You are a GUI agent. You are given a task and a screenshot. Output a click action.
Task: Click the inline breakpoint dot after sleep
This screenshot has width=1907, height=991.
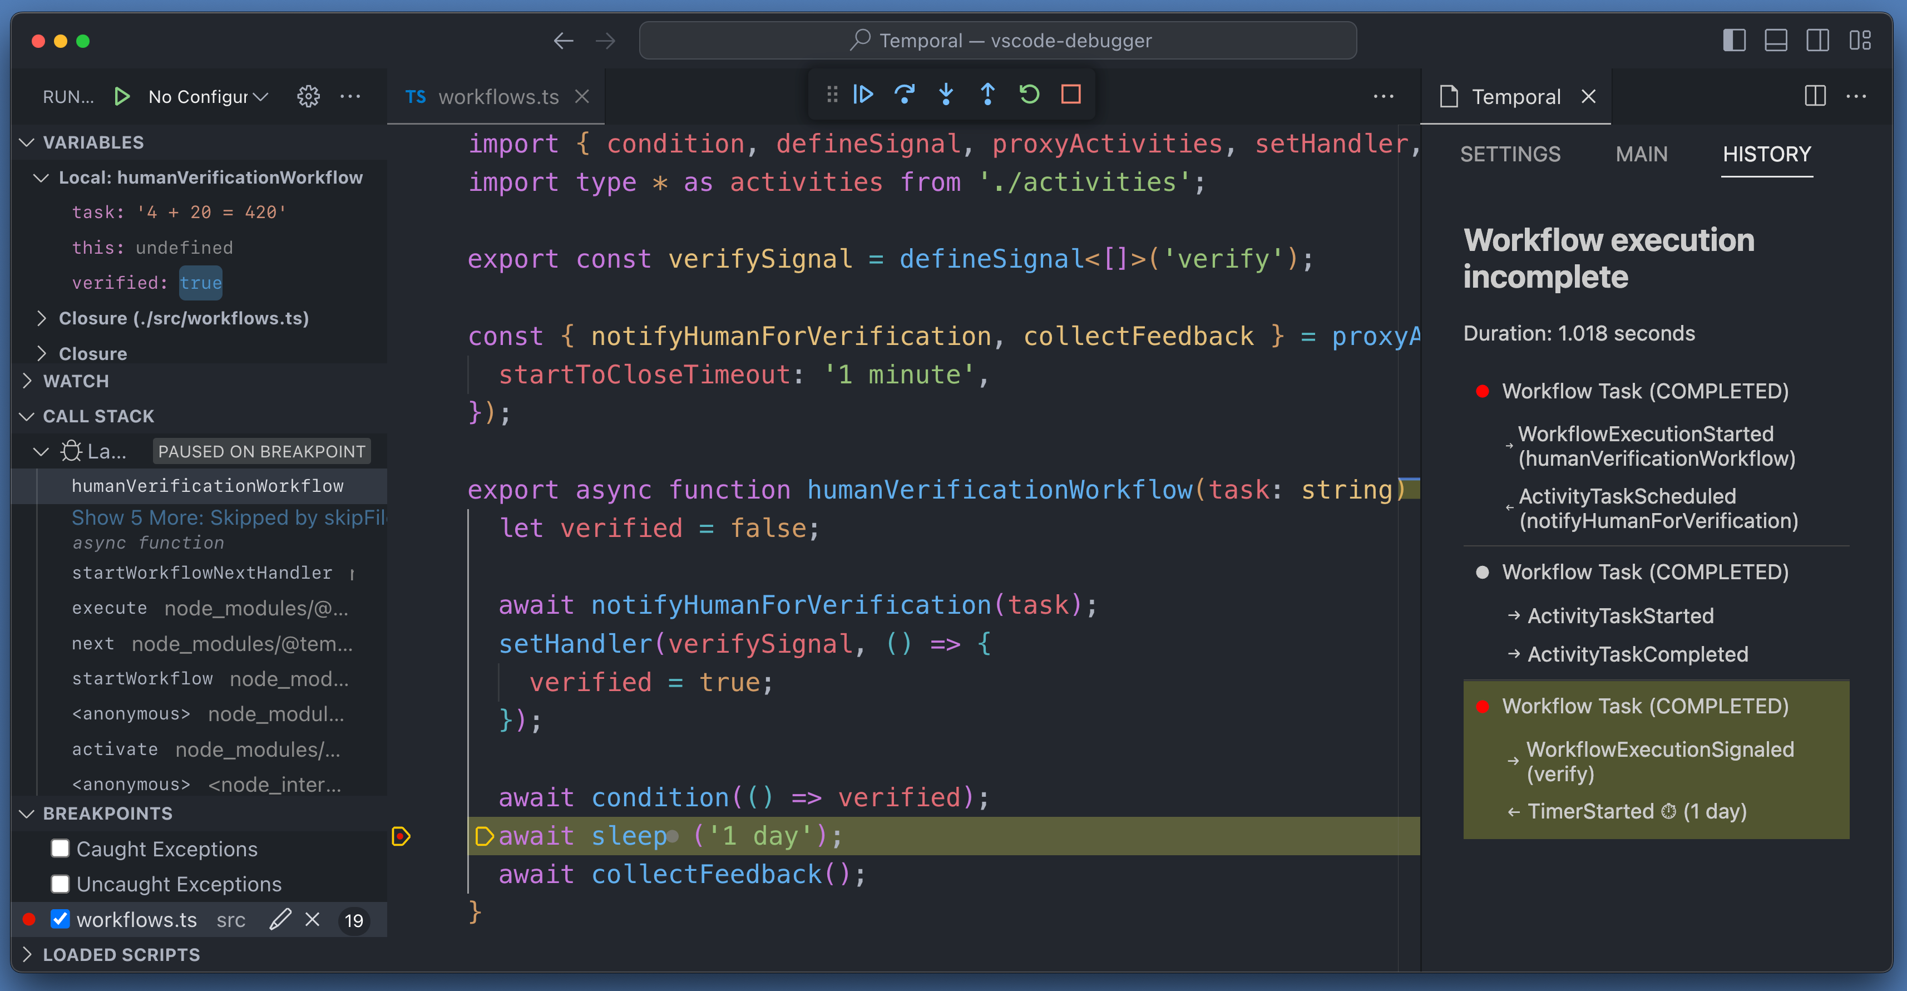672,837
